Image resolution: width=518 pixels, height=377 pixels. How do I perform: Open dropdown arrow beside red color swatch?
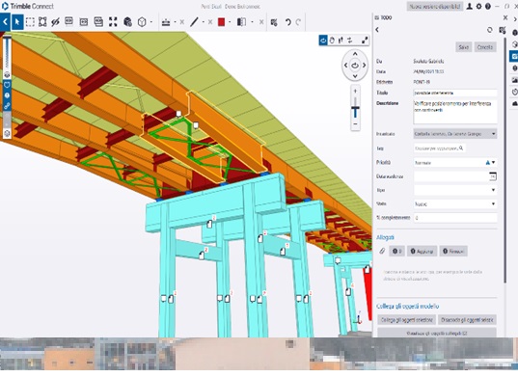click(230, 22)
